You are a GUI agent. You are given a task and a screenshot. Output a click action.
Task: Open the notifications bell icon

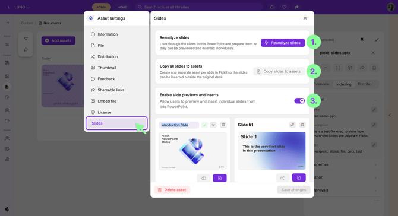(272, 7)
